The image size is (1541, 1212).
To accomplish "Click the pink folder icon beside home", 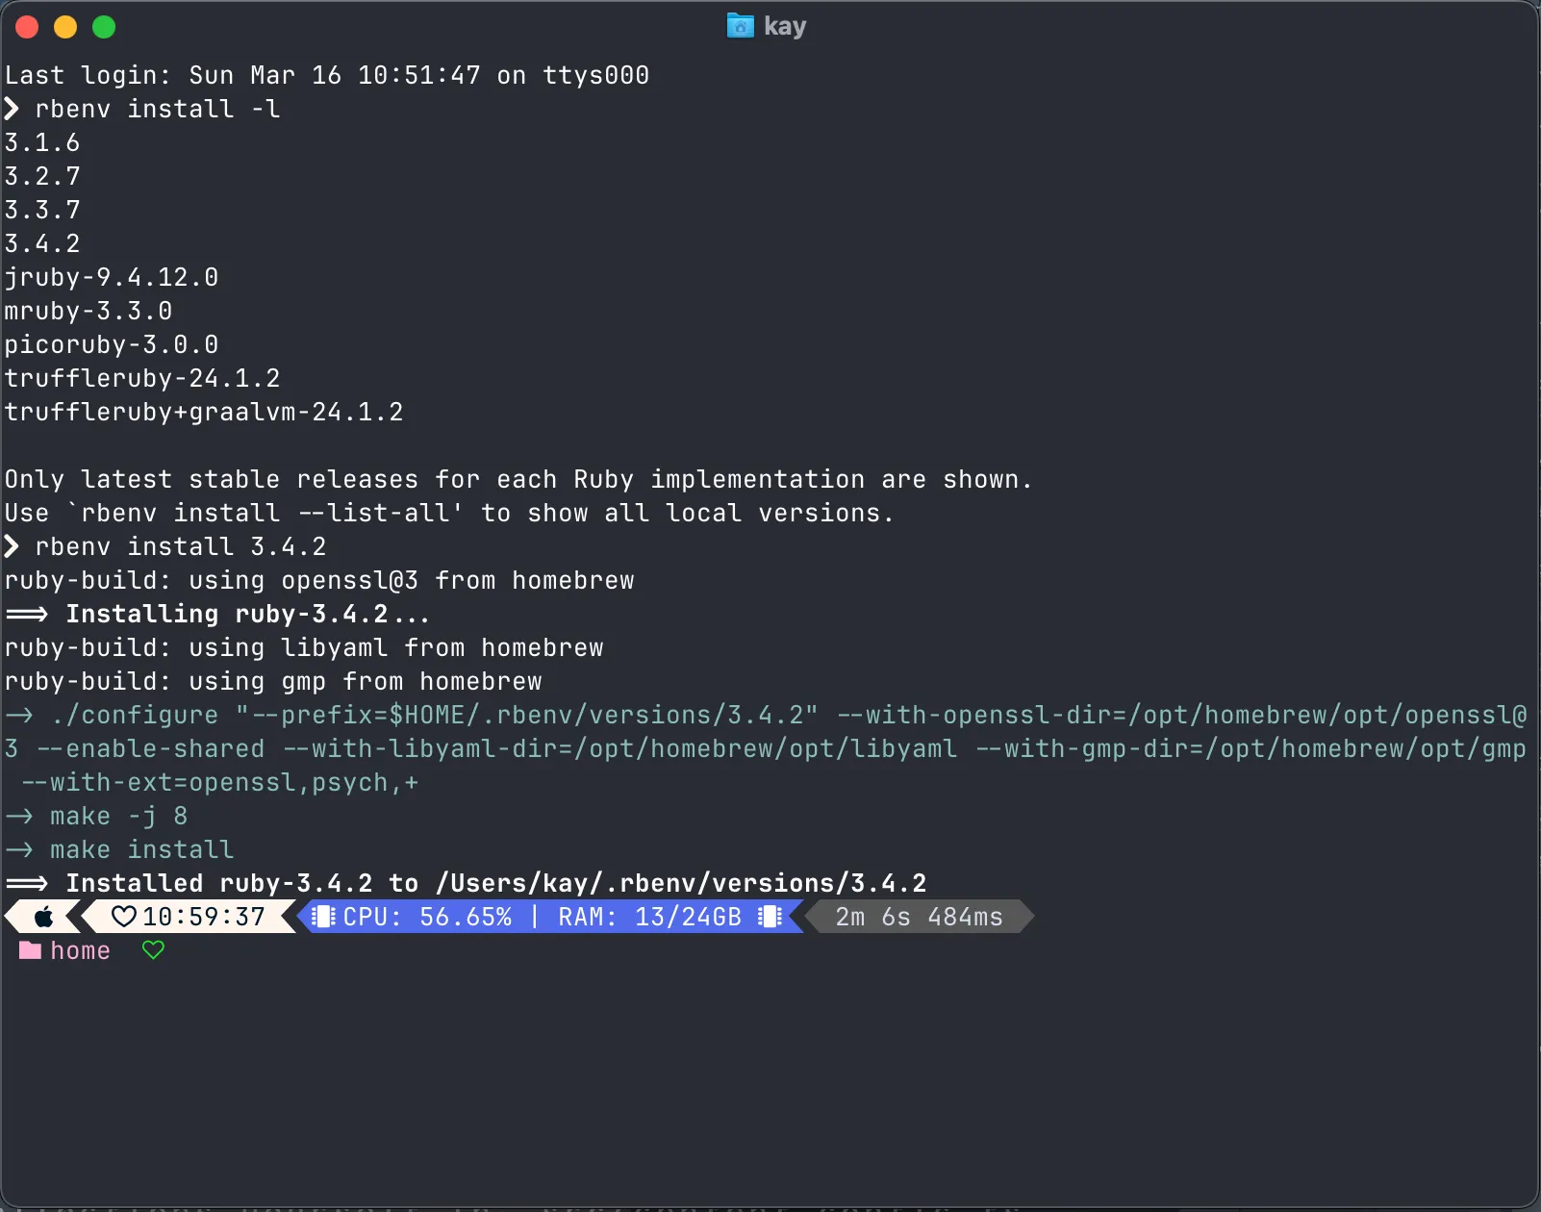I will [30, 950].
